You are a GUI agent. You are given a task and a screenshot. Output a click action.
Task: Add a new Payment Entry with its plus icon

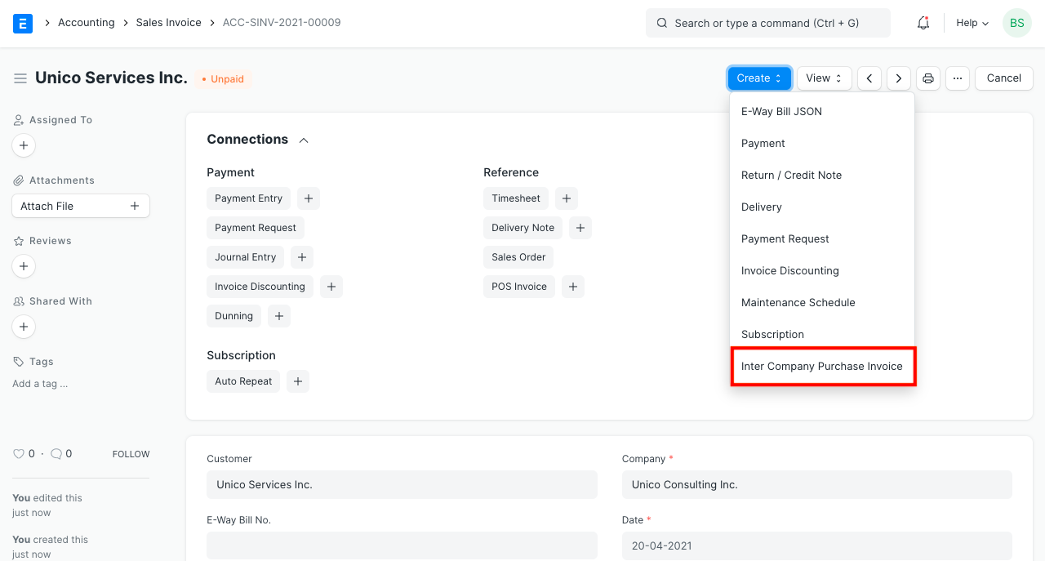click(x=308, y=198)
